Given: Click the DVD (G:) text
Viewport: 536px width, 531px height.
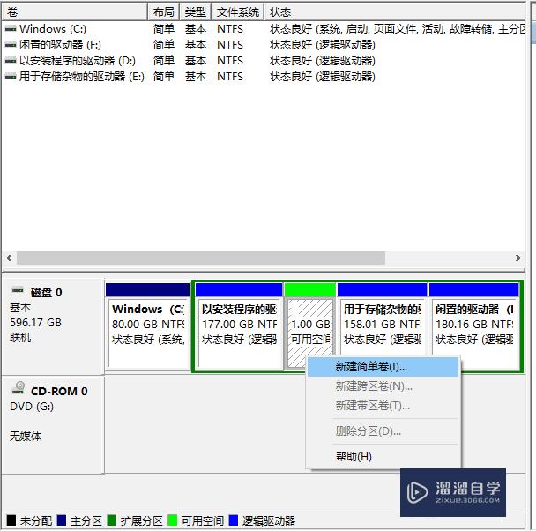Looking at the screenshot, I should click(32, 407).
